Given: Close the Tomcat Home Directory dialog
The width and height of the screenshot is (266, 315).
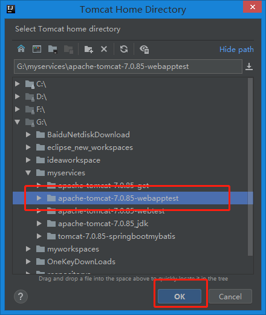Looking at the screenshot, I should 253,7.
